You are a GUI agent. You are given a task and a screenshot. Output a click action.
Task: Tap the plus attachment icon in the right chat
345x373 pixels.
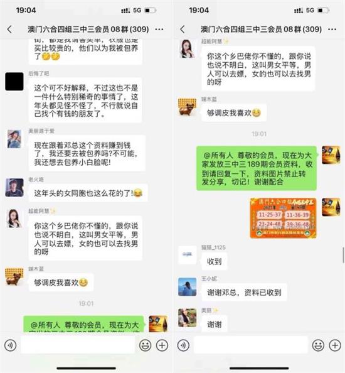[335, 345]
